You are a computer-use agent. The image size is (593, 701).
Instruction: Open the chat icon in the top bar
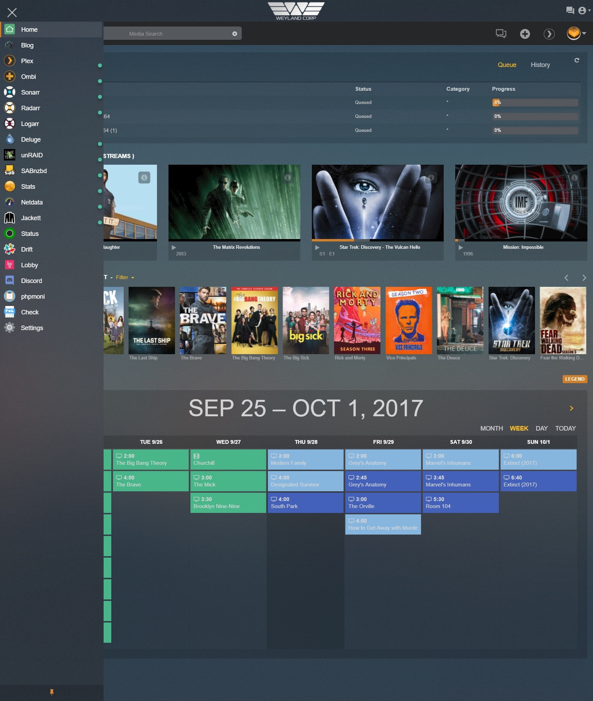tap(570, 10)
